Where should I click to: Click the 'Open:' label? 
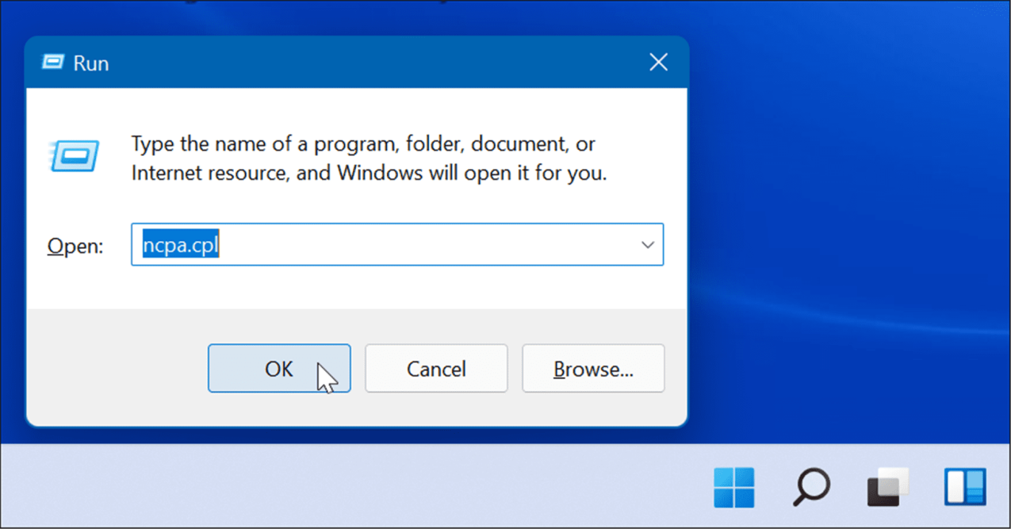(x=76, y=245)
